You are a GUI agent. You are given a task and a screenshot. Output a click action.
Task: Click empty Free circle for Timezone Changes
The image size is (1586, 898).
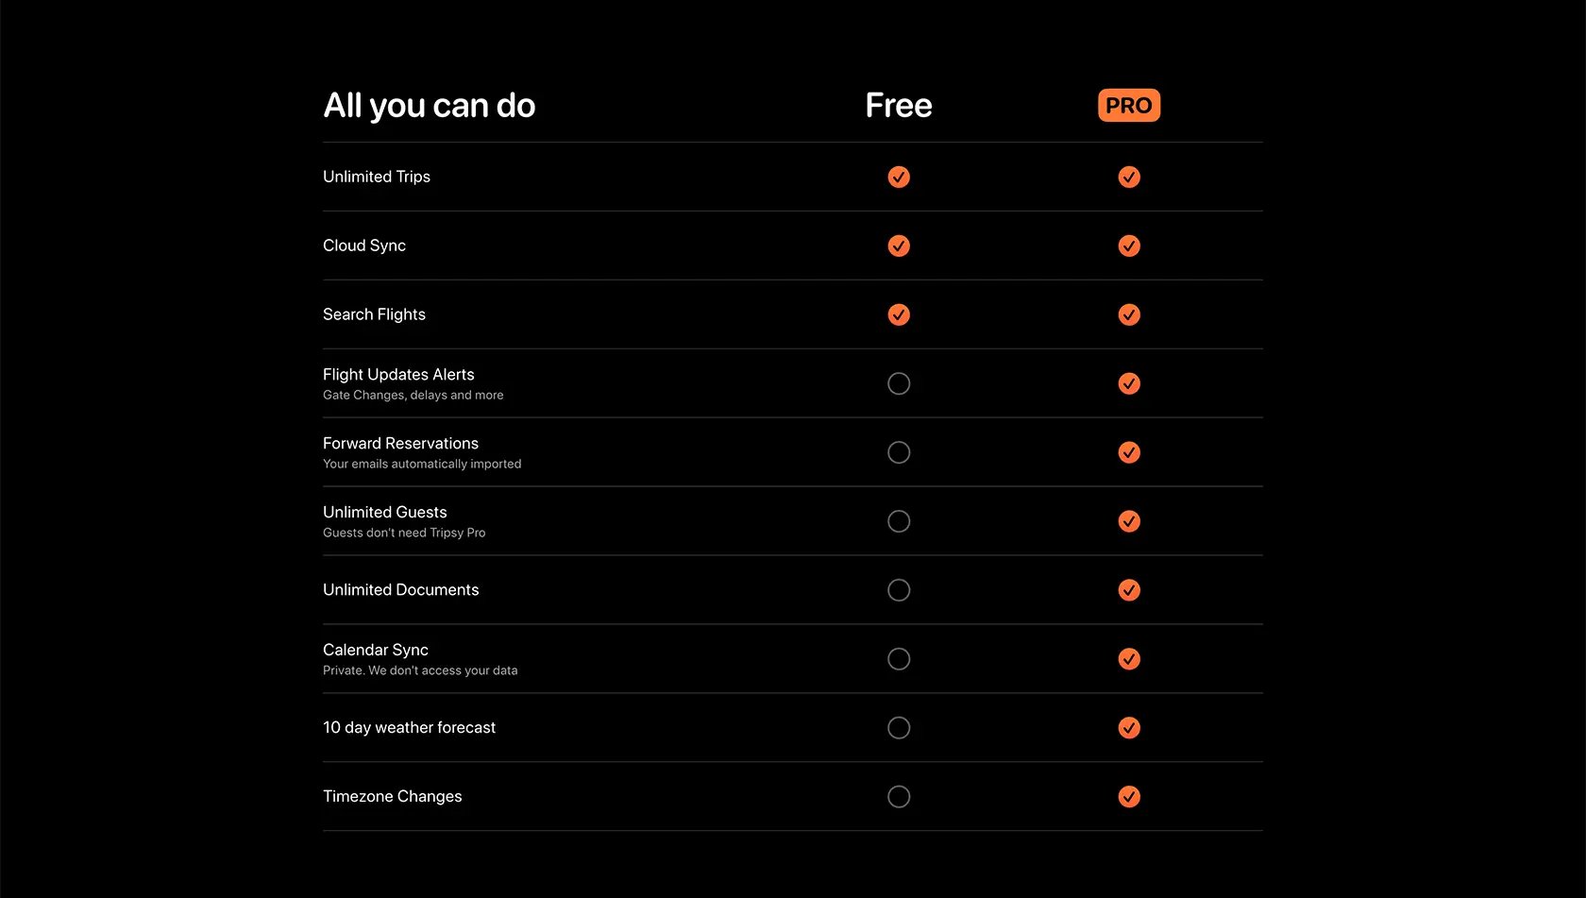tap(899, 797)
